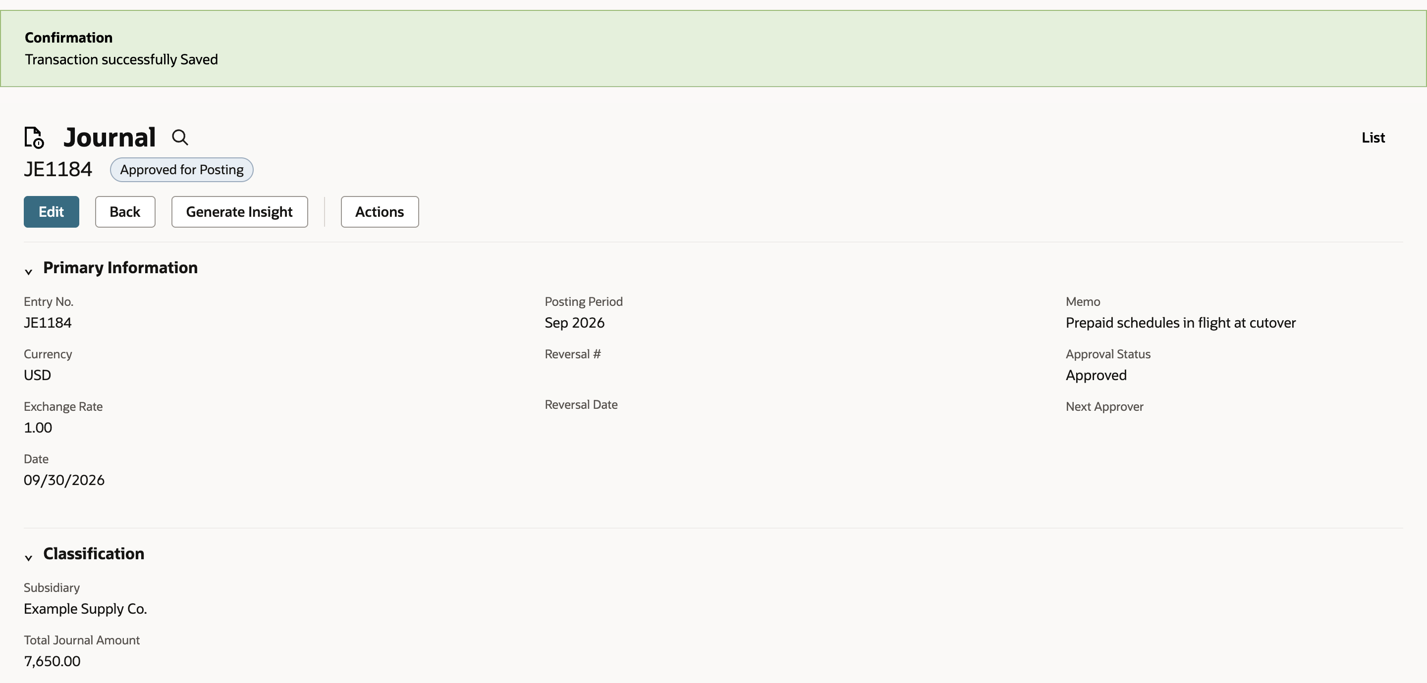Click the Currency value USD

pos(37,375)
